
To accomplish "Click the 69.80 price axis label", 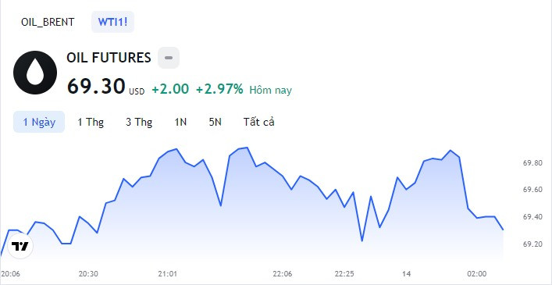I will click(532, 163).
